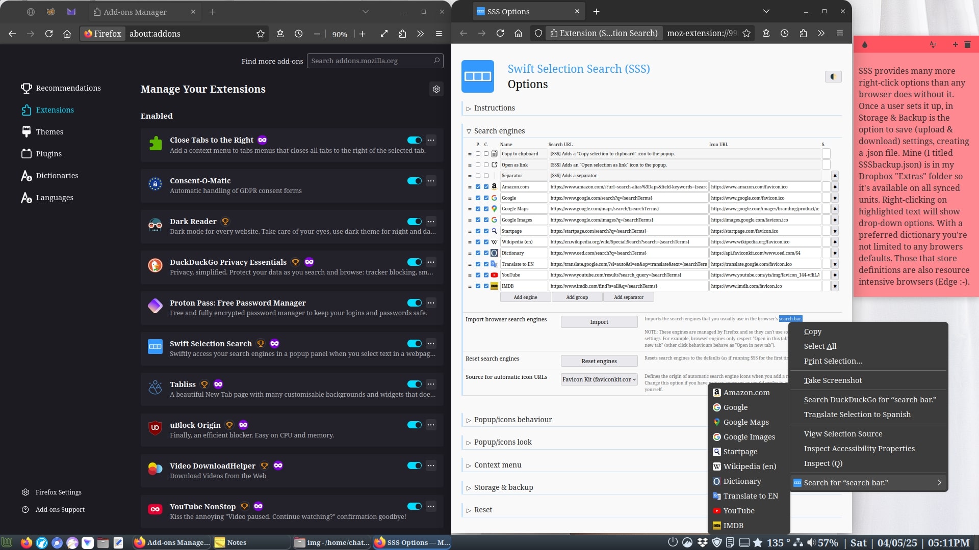
Task: Choose Take Screenshot from the context menu
Action: [x=833, y=380]
